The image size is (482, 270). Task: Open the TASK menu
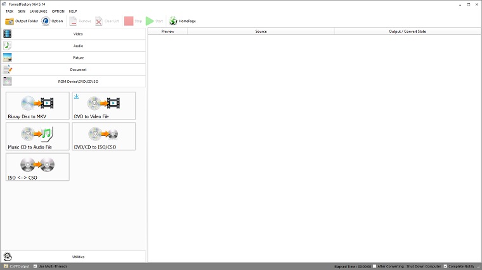[x=10, y=11]
